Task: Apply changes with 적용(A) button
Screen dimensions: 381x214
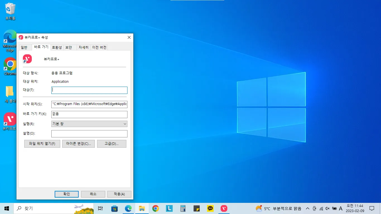Action: tap(119, 194)
